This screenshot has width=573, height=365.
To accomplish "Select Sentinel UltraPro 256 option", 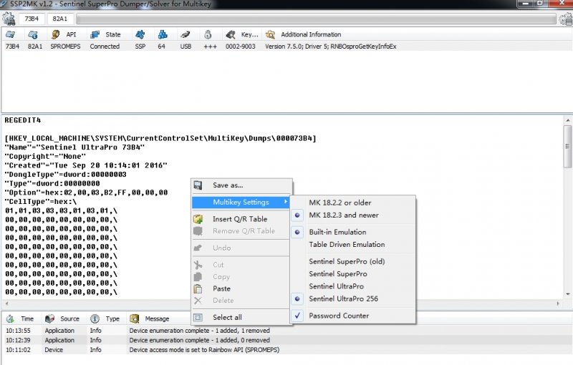I will click(353, 298).
